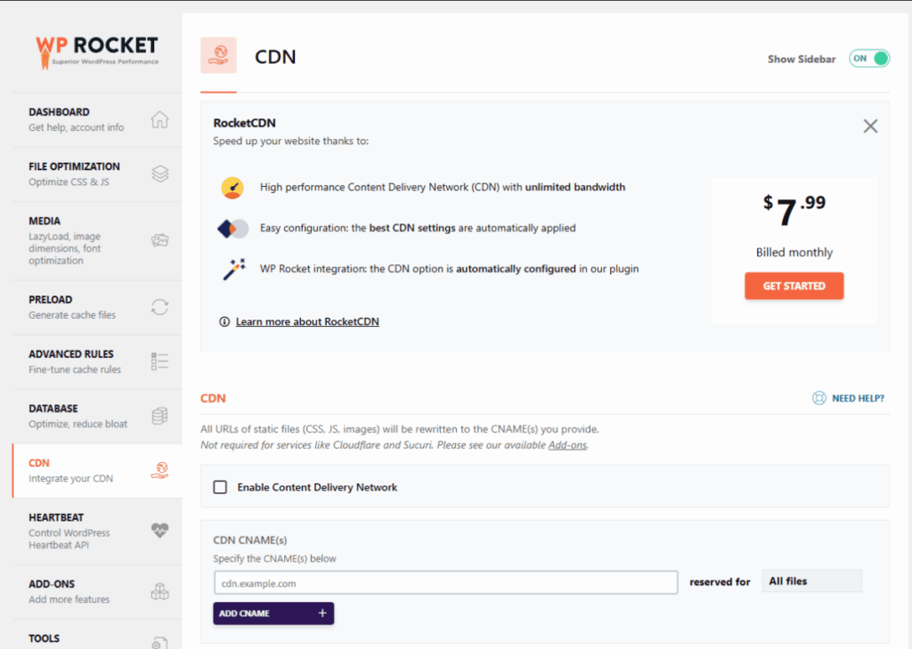
Task: Click the CDN CNAME input field
Action: click(x=445, y=582)
